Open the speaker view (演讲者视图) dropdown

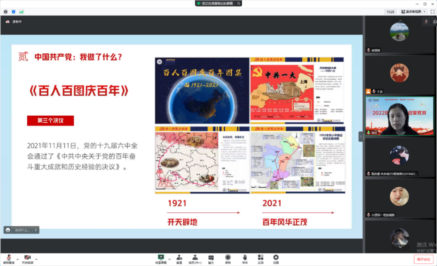413,12
